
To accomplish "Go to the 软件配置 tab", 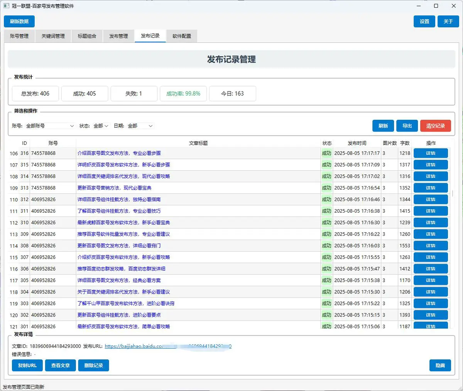I will click(181, 36).
